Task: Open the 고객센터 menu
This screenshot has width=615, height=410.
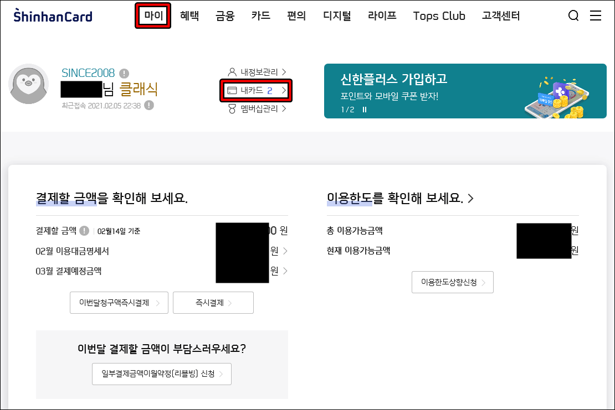Action: (x=501, y=15)
